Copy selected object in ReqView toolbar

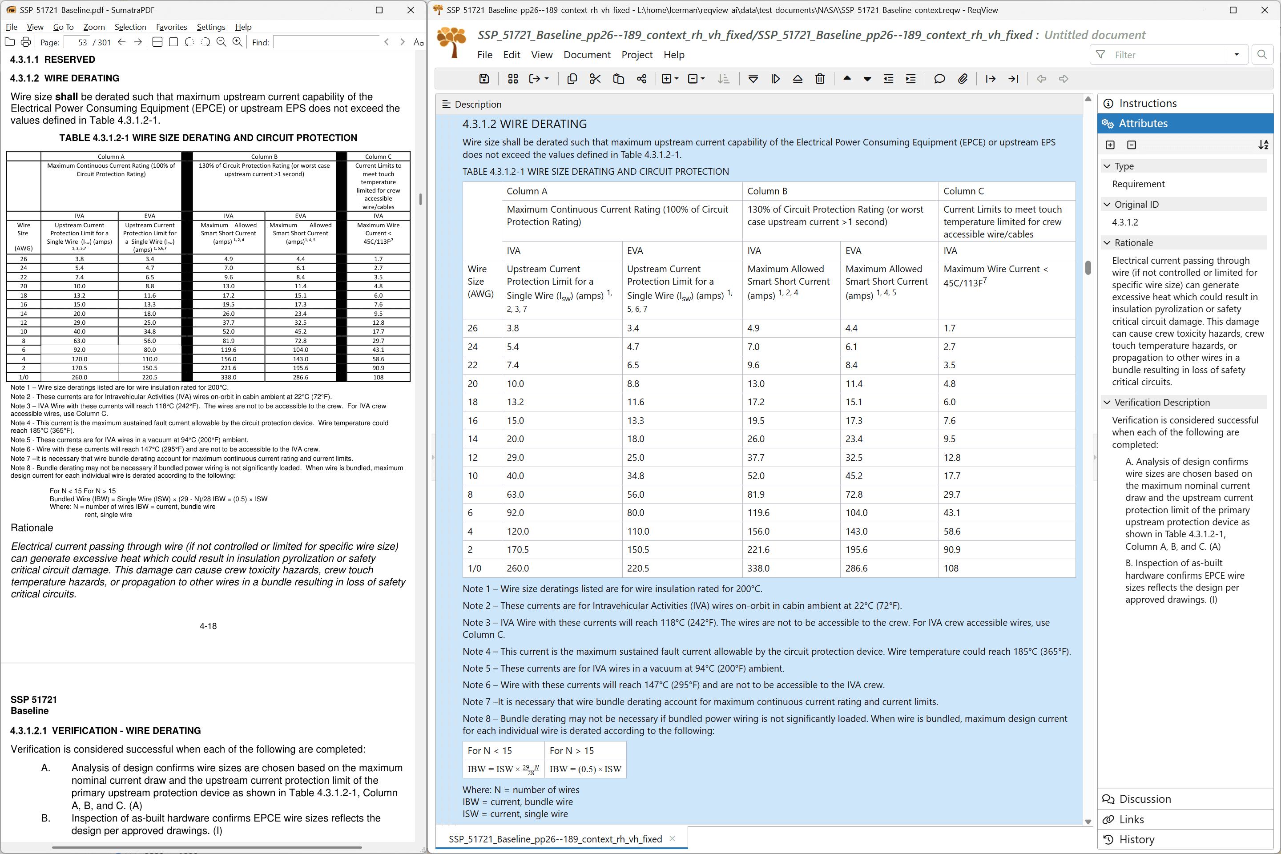point(572,79)
